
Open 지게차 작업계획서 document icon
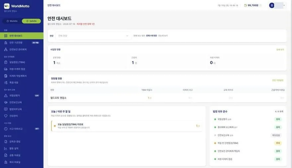click(6, 76)
